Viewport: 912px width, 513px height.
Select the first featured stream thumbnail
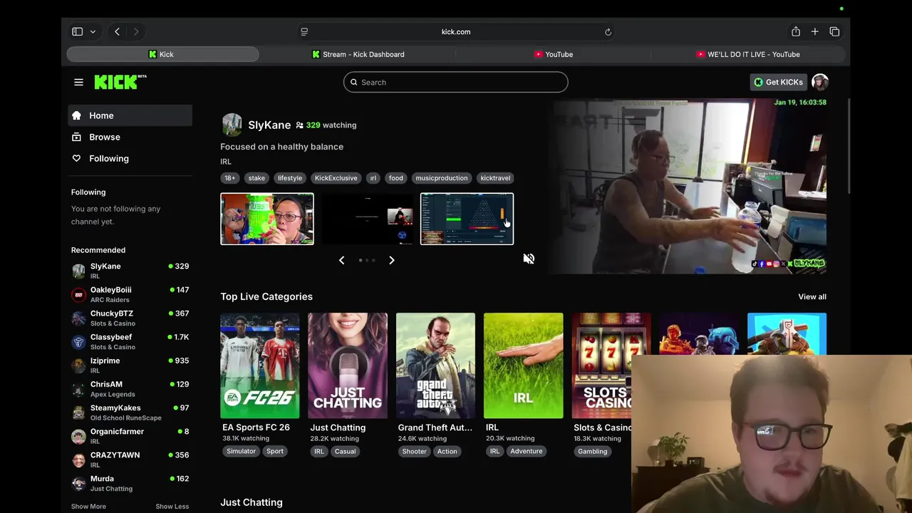[x=267, y=219]
